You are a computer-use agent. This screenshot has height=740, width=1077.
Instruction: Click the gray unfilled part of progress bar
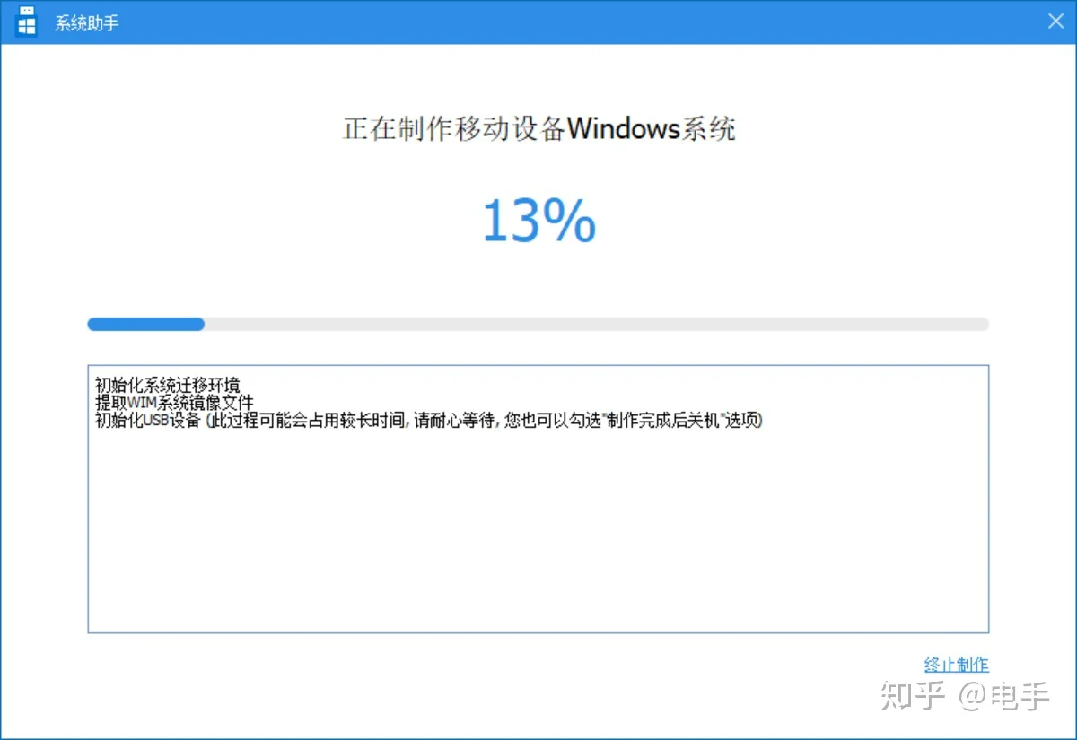597,324
